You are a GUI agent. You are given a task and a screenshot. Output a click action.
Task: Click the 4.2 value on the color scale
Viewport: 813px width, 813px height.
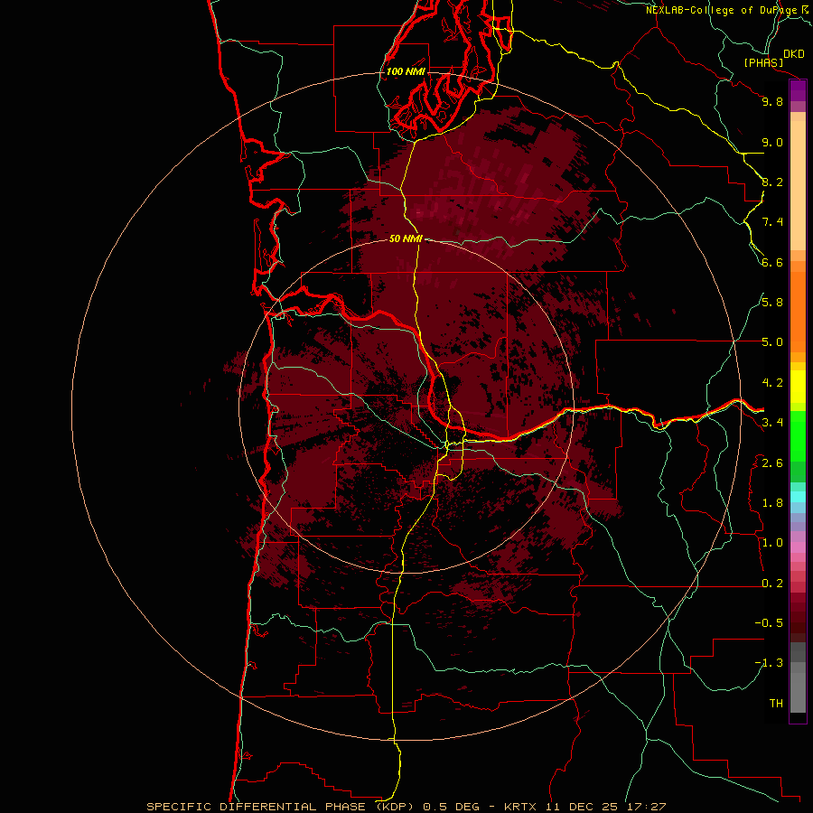[x=772, y=383]
